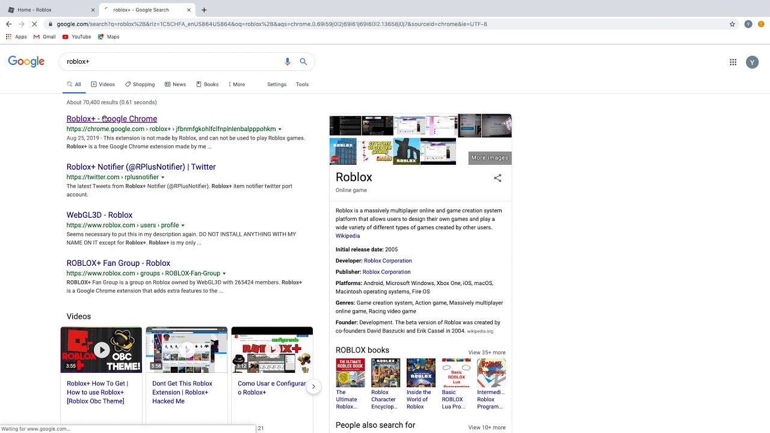This screenshot has width=770, height=433.
Task: Expand dropdown arrow beside twitter.com URL
Action: pos(163,177)
